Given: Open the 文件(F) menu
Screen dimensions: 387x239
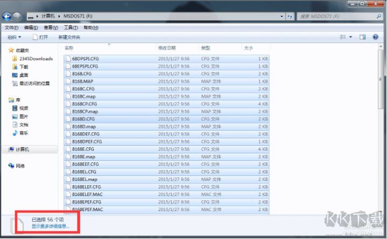Looking at the screenshot, I should click(11, 28).
